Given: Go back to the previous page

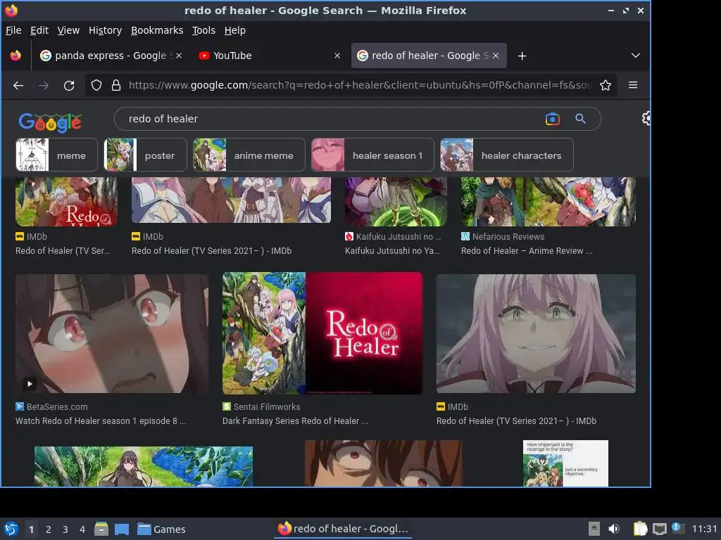Looking at the screenshot, I should (18, 85).
